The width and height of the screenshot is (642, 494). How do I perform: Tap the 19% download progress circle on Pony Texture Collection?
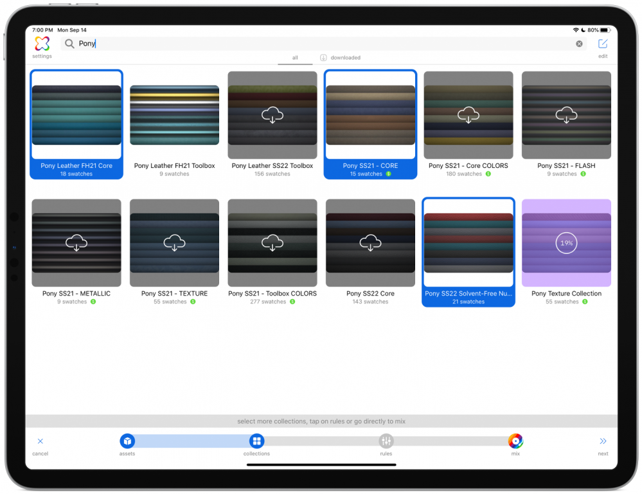[x=566, y=243]
